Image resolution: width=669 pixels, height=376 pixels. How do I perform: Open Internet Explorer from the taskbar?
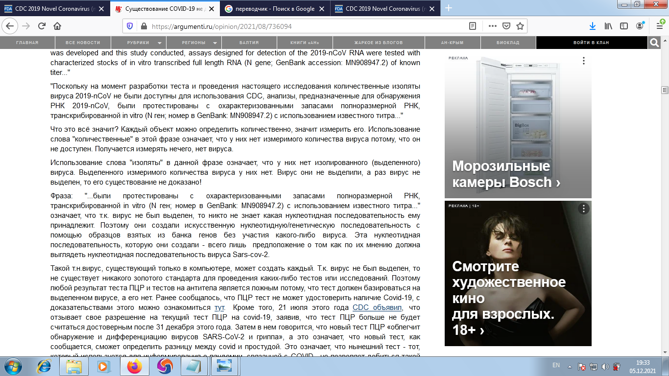(x=45, y=366)
